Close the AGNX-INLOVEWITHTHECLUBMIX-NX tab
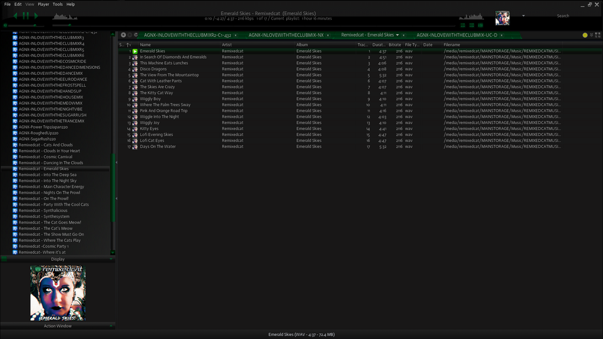Image resolution: width=603 pixels, height=339 pixels. (x=327, y=35)
